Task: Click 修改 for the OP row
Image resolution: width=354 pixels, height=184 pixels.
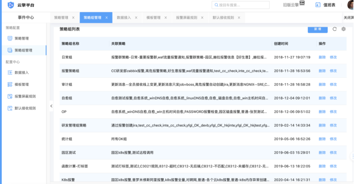Action: coord(333,112)
